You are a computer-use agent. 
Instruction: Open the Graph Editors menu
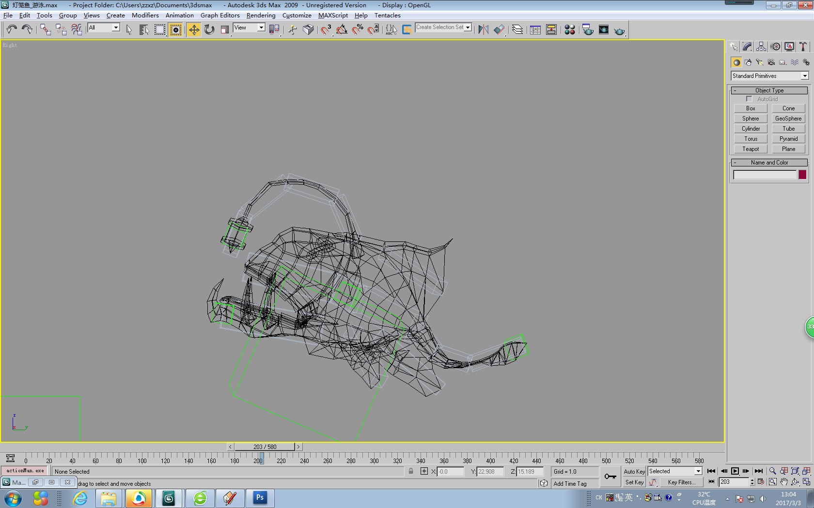pos(220,15)
